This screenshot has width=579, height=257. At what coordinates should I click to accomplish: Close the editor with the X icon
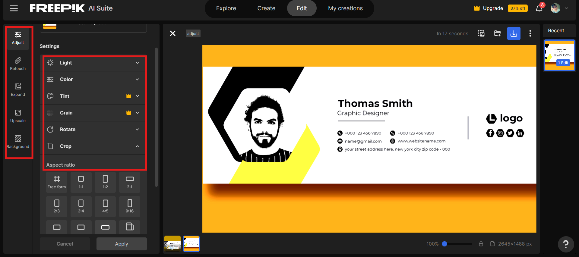pyautogui.click(x=172, y=33)
